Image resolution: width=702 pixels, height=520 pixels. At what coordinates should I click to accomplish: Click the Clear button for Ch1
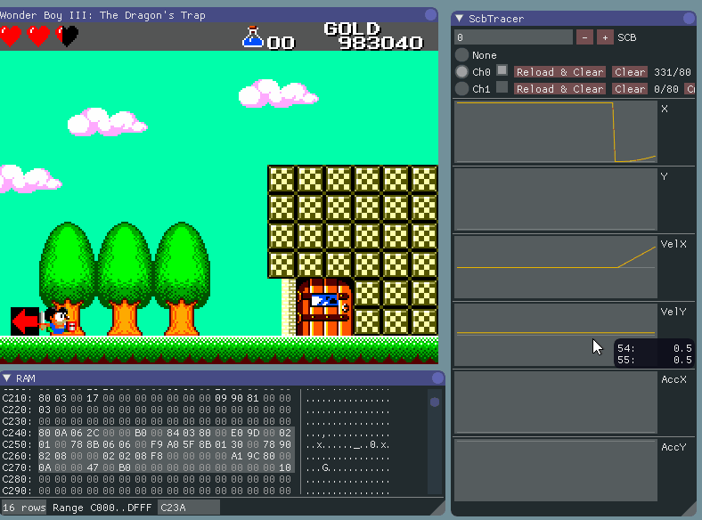630,89
